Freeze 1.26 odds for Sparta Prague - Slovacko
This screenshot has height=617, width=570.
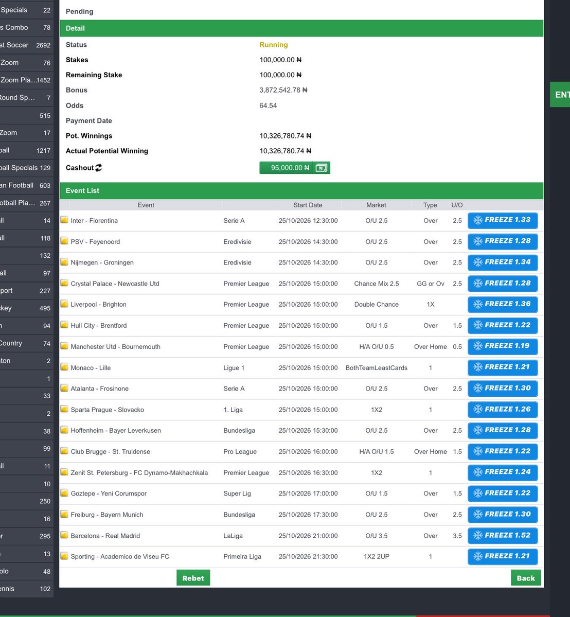tap(503, 410)
